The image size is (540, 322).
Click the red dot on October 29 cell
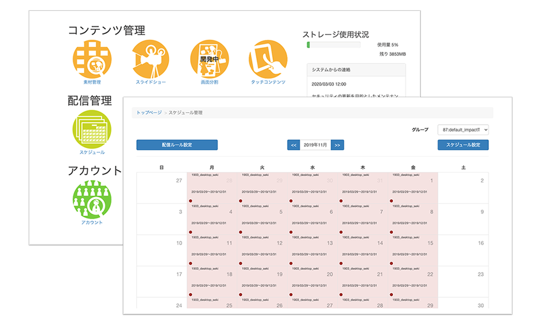coord(241,201)
